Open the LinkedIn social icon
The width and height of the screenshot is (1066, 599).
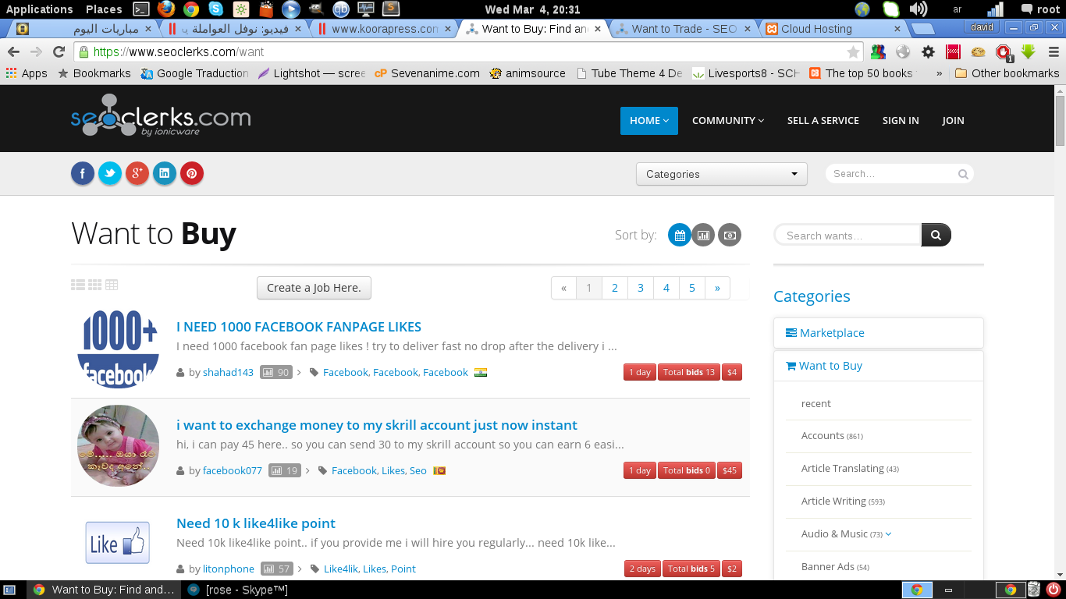pos(165,173)
